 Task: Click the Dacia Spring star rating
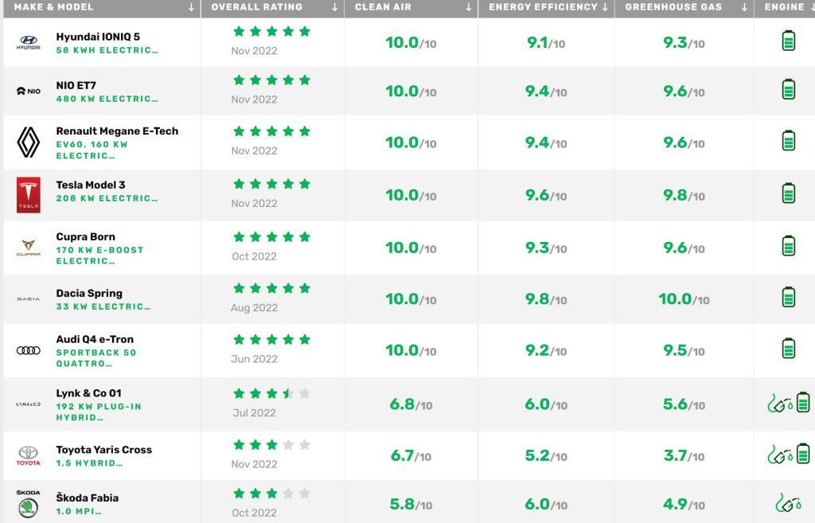point(272,288)
